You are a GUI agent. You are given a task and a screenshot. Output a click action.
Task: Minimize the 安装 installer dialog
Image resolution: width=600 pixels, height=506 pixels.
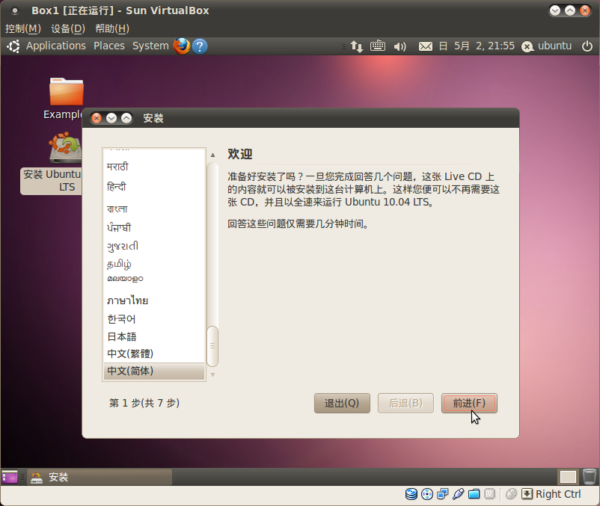(111, 118)
